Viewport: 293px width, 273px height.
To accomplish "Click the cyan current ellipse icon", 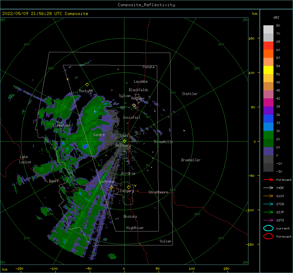I will coord(268,228).
